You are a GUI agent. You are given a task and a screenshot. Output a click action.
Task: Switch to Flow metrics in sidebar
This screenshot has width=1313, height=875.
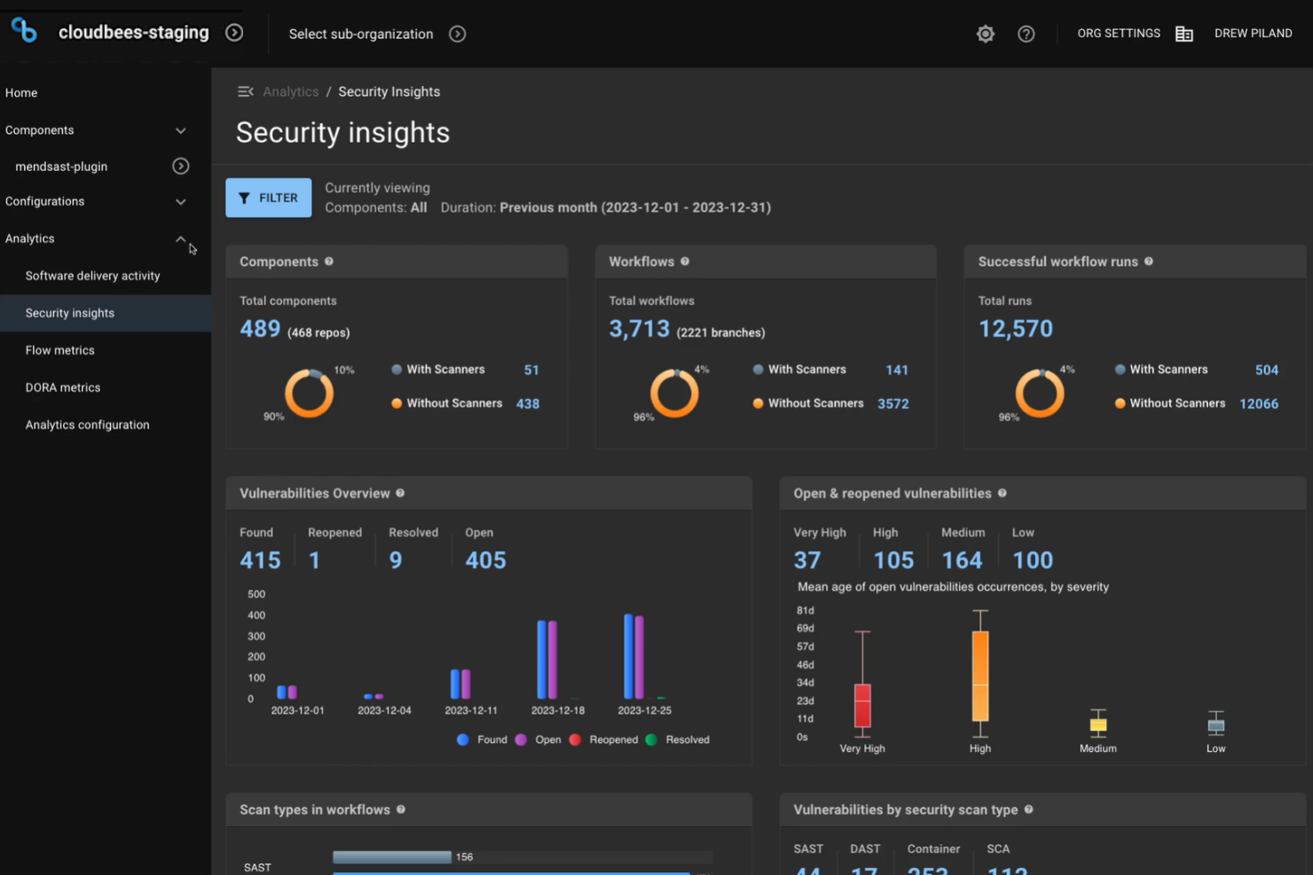point(59,349)
